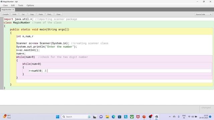Click the 'changed' status indicator
Screen dimensions: 214x120
click(206, 108)
